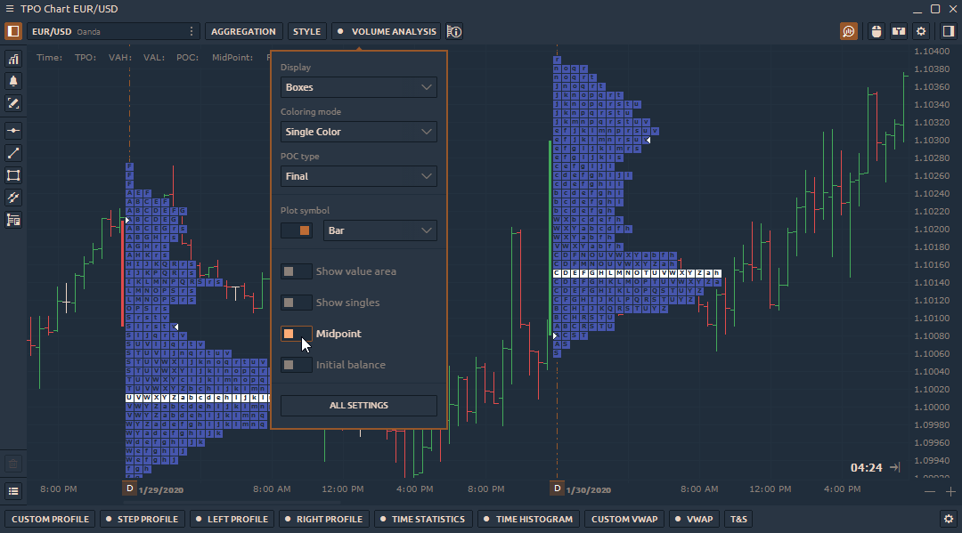Toggle the Time Statistics indicator
This screenshot has width=962, height=533.
pos(423,519)
